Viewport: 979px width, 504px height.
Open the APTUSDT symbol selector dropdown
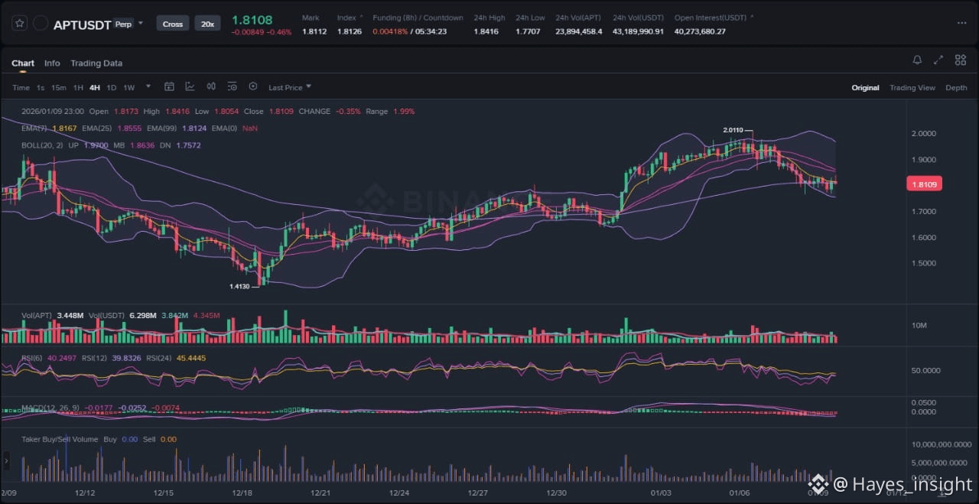(141, 24)
